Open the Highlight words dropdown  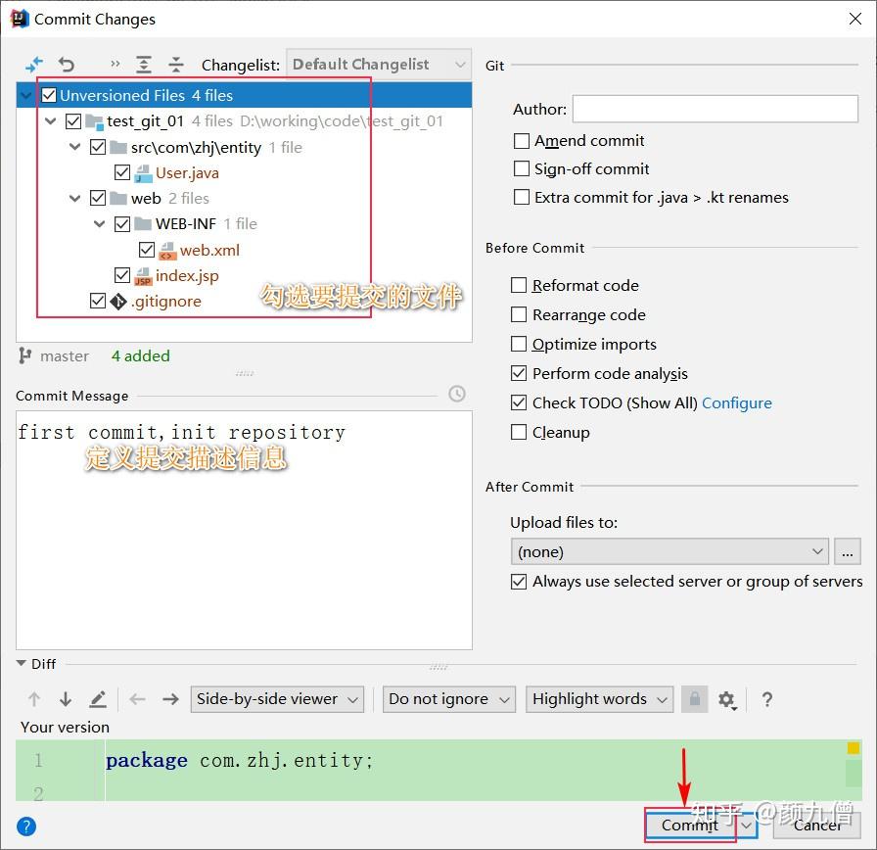tap(599, 699)
